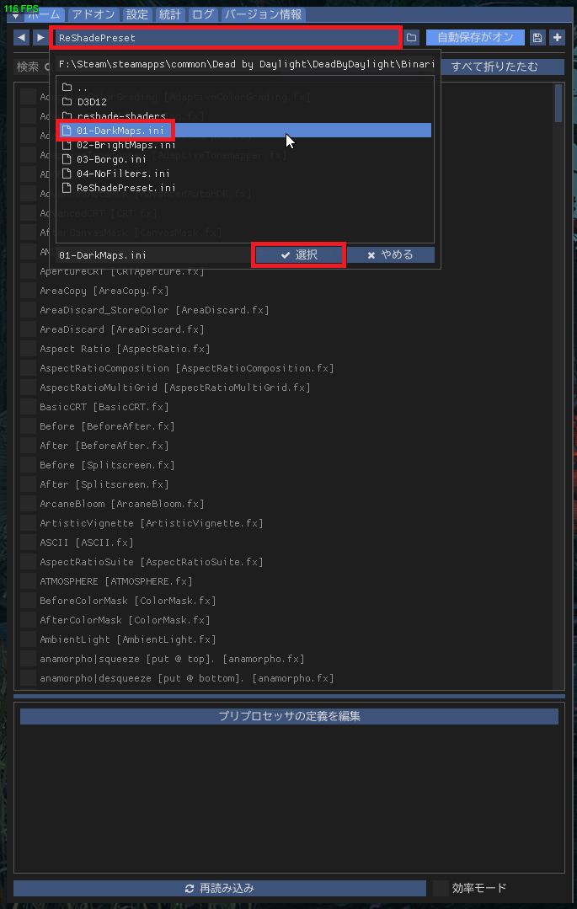
Task: Cancel with the やめる button
Action: point(390,254)
